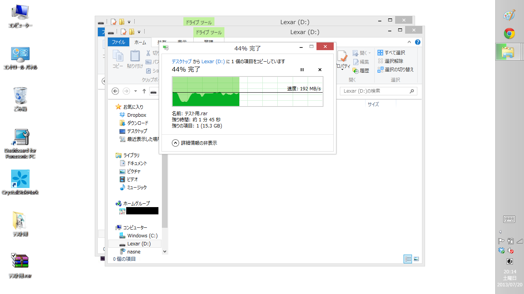Select コンピューター in navigation pane
Viewport: 524px width, 294px height.
click(132, 227)
